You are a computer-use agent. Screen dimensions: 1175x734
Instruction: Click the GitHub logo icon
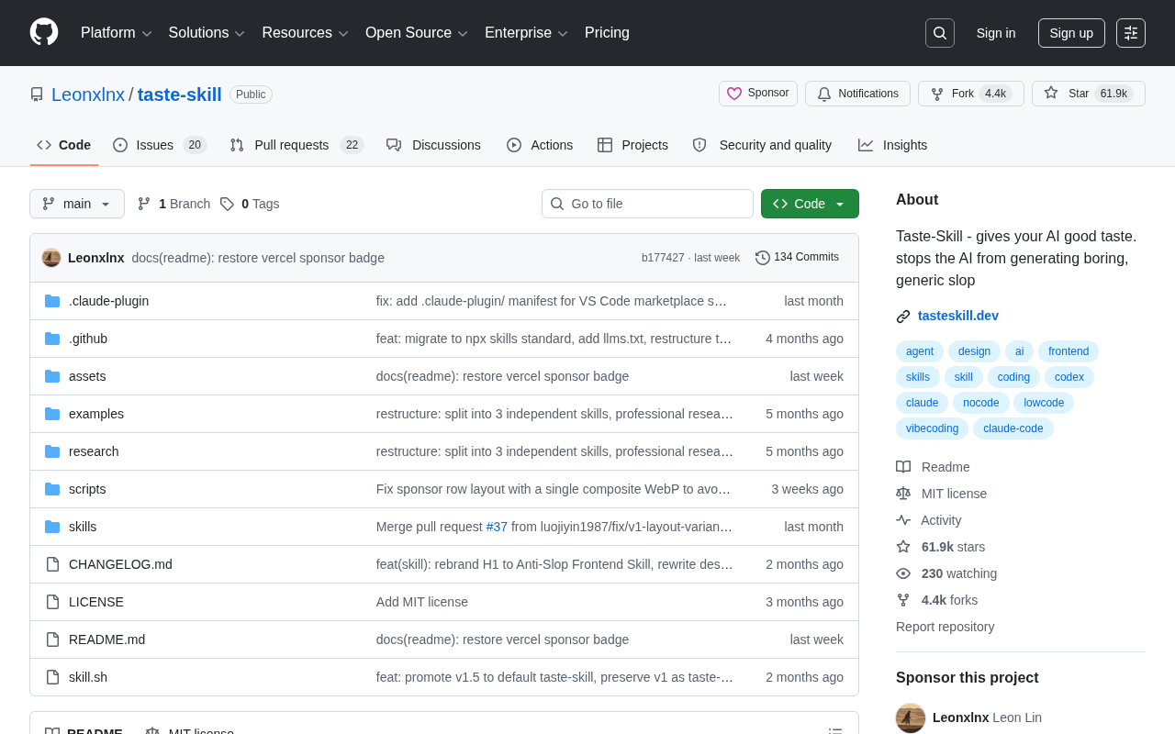[44, 32]
